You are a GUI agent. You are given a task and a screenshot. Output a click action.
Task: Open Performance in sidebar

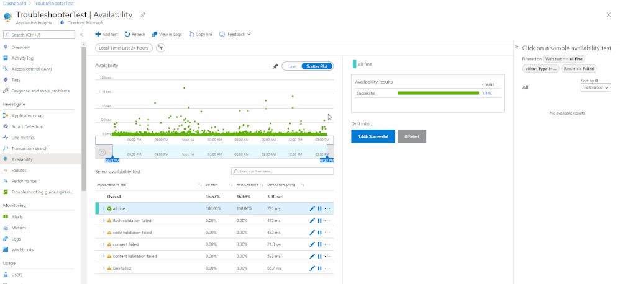(24, 182)
